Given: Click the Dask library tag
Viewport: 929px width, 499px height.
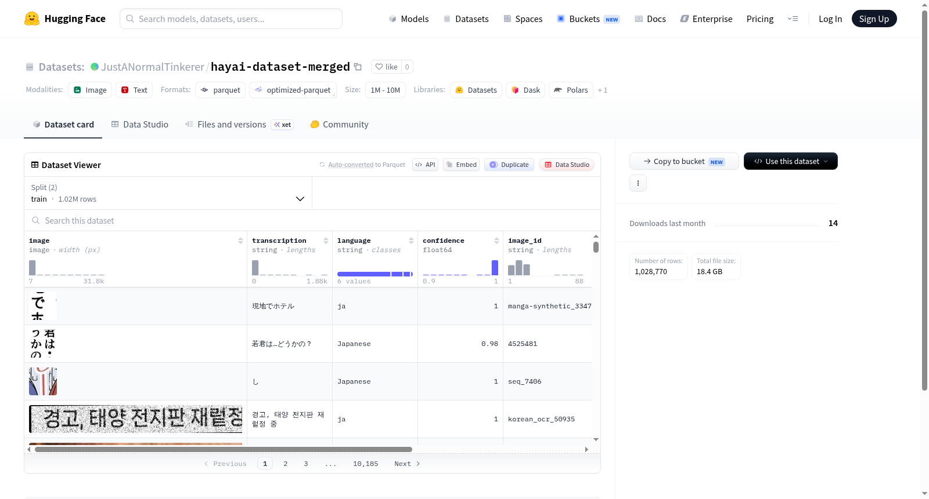Looking at the screenshot, I should point(525,90).
